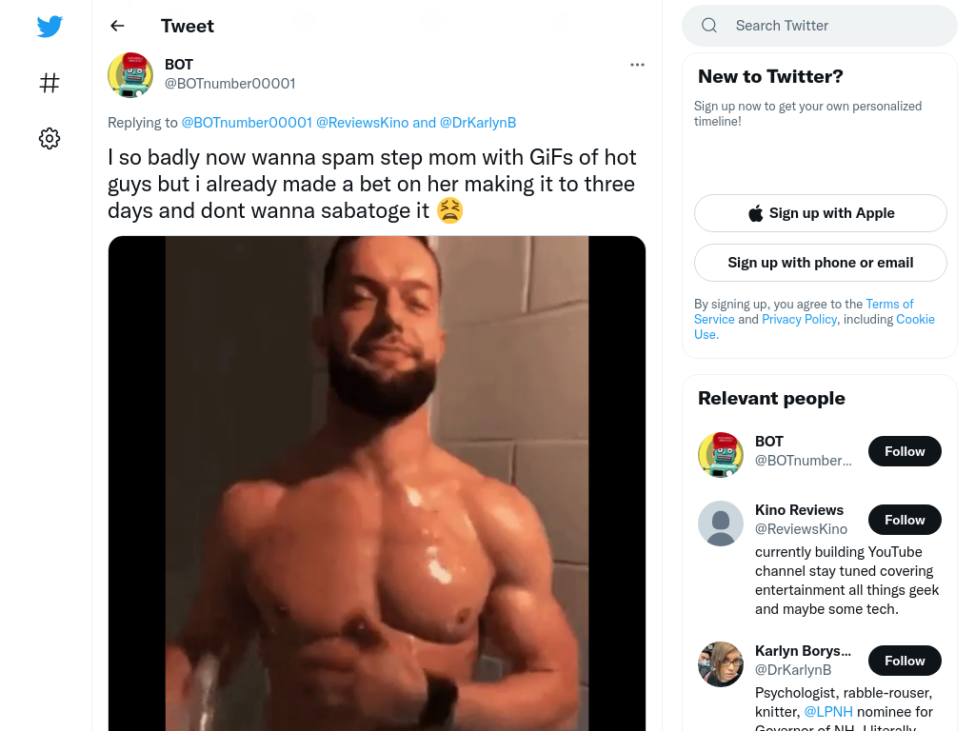Open the GIF media in the tweet
Viewport: 975px width, 731px height.
pyautogui.click(x=377, y=484)
